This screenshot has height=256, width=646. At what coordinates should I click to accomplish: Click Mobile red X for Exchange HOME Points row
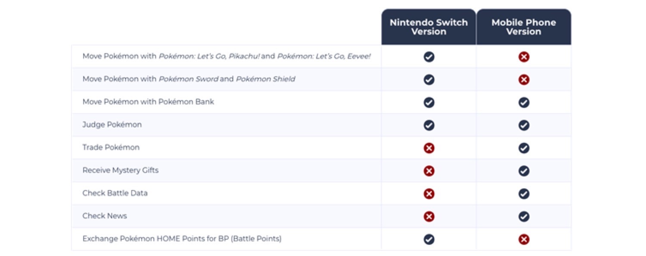pos(524,239)
